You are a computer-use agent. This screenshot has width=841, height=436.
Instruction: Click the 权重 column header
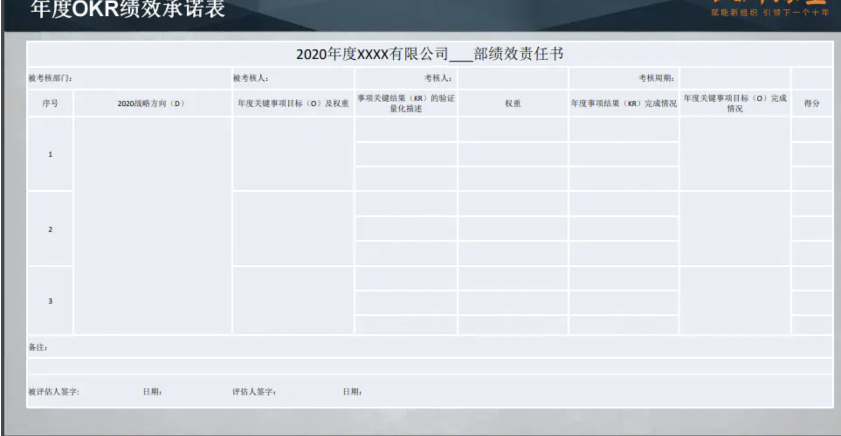tap(513, 104)
